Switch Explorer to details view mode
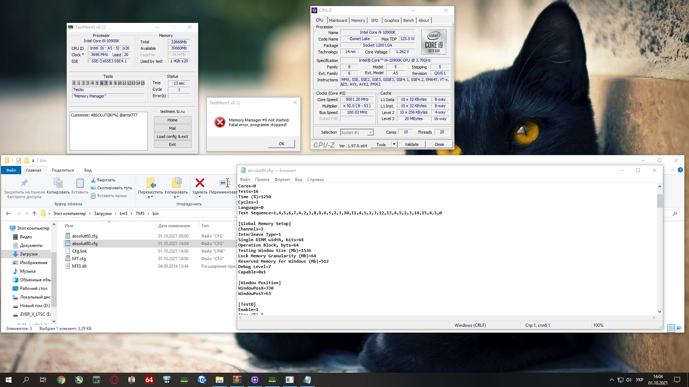 pos(671,328)
